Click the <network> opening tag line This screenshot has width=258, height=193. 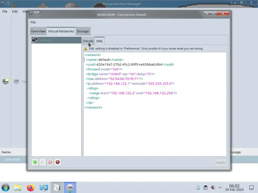[x=93, y=55]
